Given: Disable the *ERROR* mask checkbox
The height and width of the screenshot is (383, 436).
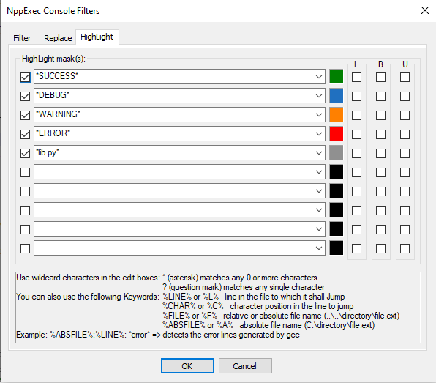Looking at the screenshot, I should 26,134.
